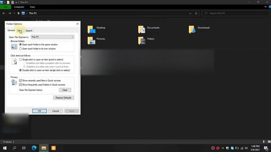271x152 pixels.
Task: Click the Search This PC field
Action: (235, 13)
